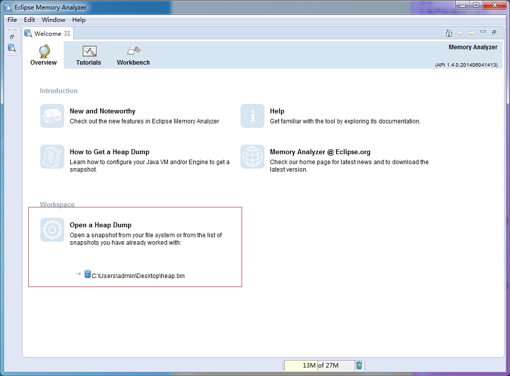
Task: Switch to the Workbench label
Action: [133, 62]
